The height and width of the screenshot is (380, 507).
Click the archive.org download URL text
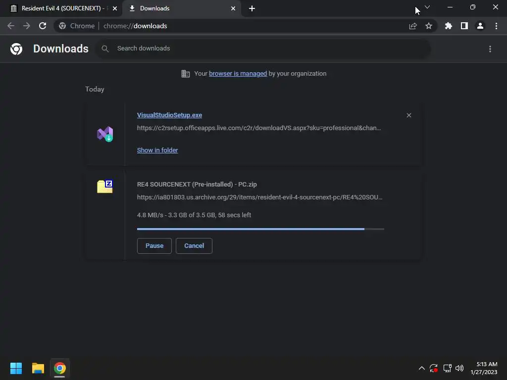tap(259, 197)
